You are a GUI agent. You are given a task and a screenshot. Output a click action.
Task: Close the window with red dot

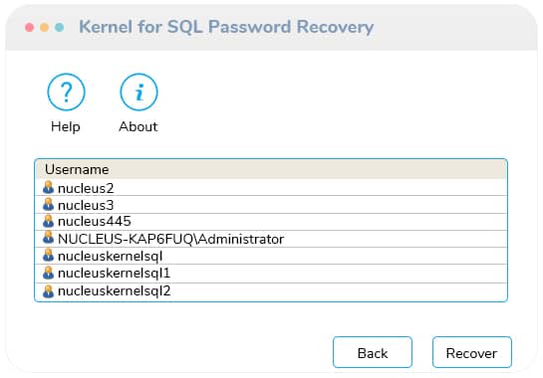click(30, 27)
